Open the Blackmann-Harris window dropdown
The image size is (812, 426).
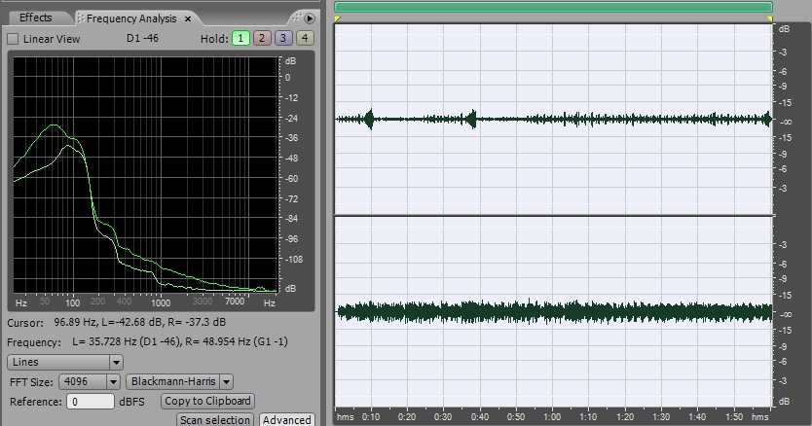coord(179,382)
